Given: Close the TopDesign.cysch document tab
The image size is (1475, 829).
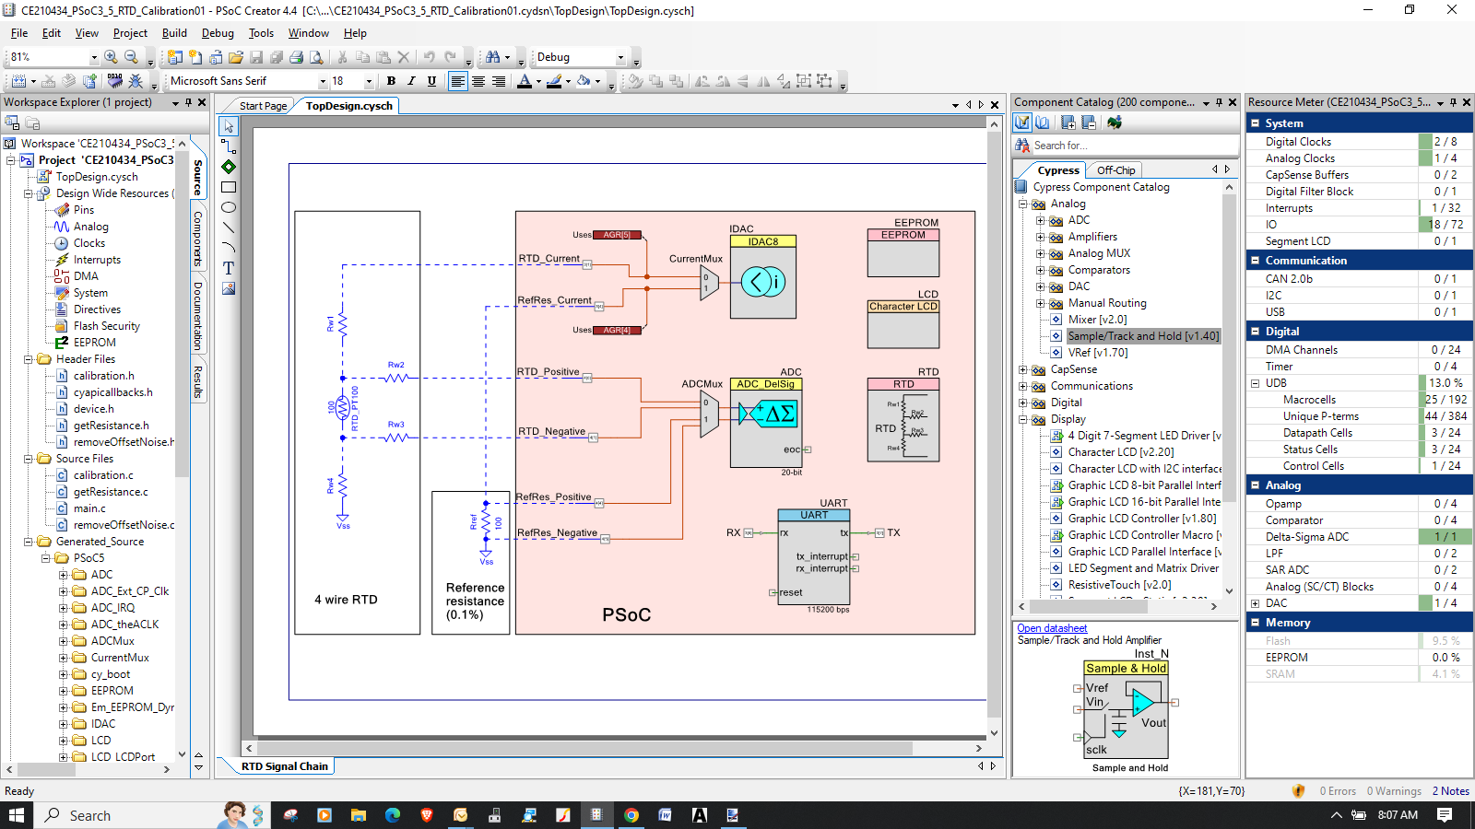Looking at the screenshot, I should 995,105.
